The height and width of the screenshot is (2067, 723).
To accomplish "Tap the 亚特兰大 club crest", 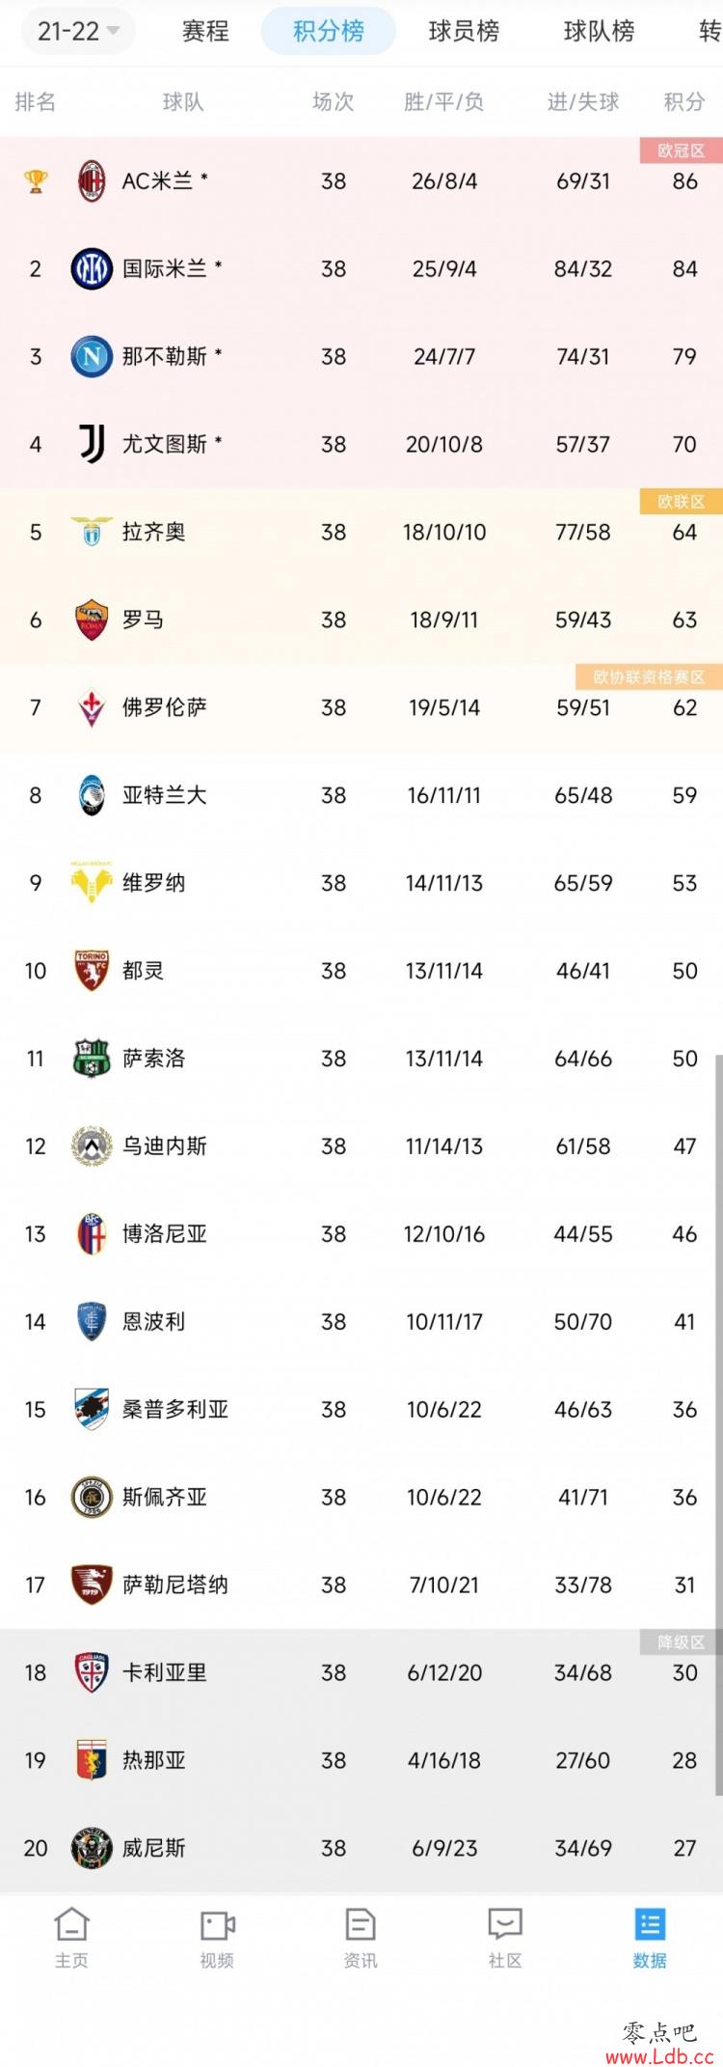I will click(x=92, y=795).
